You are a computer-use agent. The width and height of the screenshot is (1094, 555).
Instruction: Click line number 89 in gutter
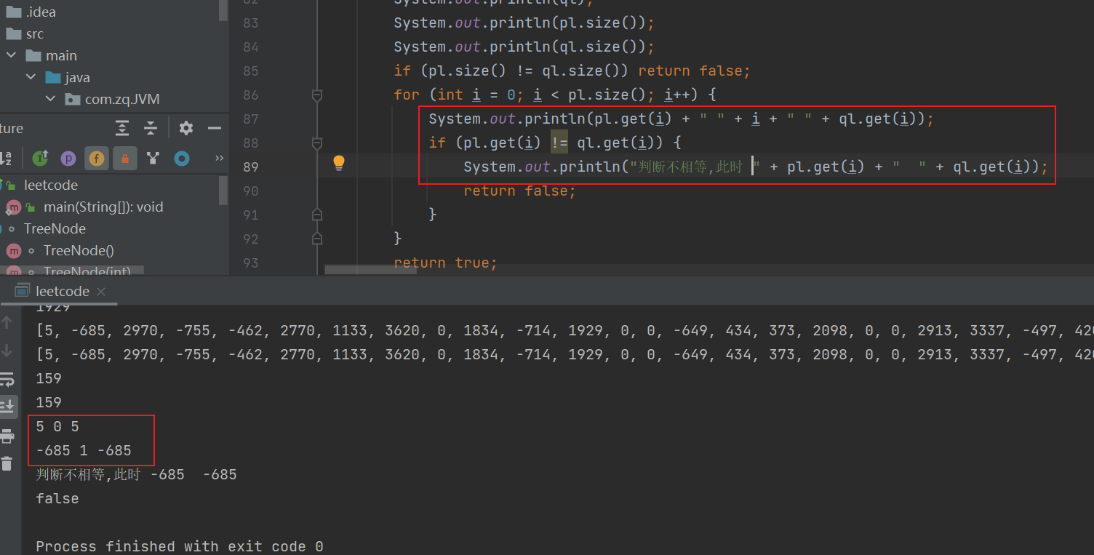[x=250, y=167]
